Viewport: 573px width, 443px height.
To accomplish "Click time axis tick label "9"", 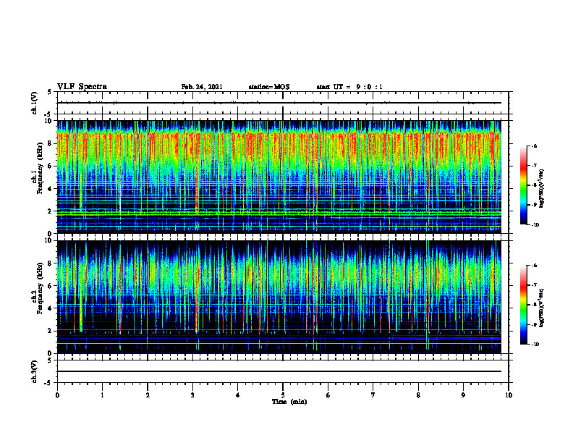I will tap(463, 395).
